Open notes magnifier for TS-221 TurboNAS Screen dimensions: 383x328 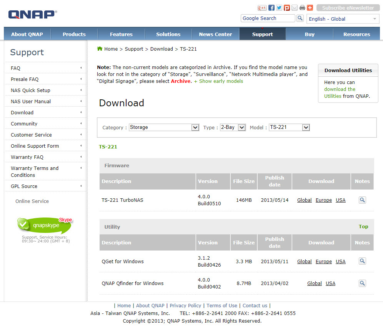(362, 200)
